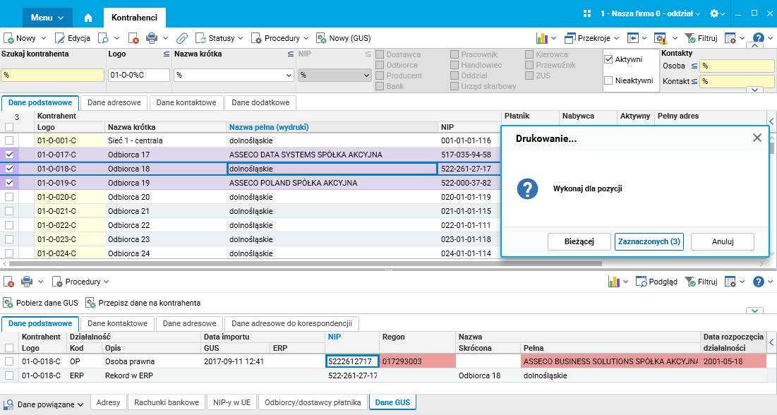Uncheck the Aktywni checkbox
Viewport: 777px width, 415px height.
(608, 60)
